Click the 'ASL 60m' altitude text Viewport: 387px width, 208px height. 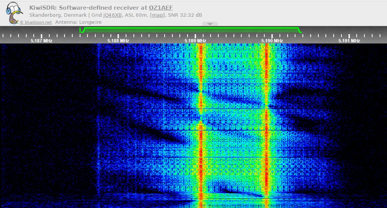[x=136, y=15]
